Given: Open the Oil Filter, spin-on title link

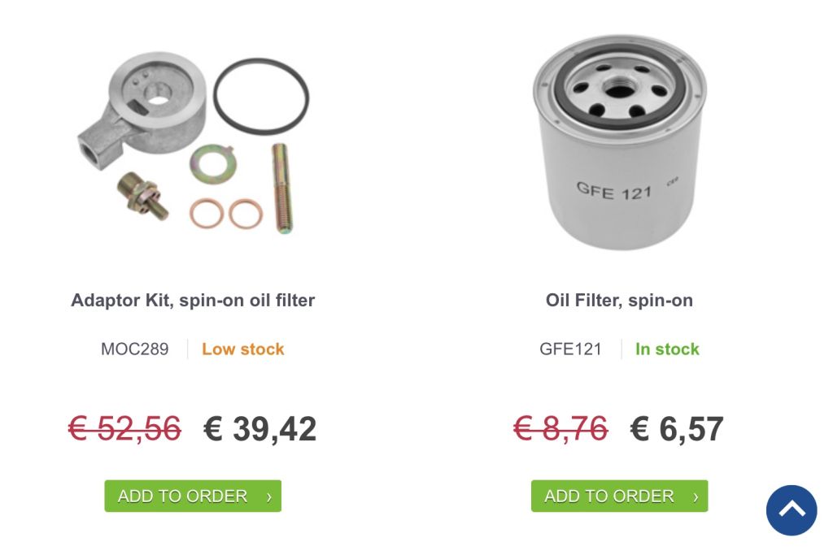Looking at the screenshot, I should pos(619,301).
